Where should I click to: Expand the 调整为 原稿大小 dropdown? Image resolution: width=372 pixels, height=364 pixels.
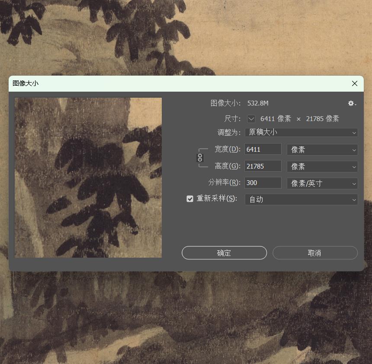(x=301, y=133)
